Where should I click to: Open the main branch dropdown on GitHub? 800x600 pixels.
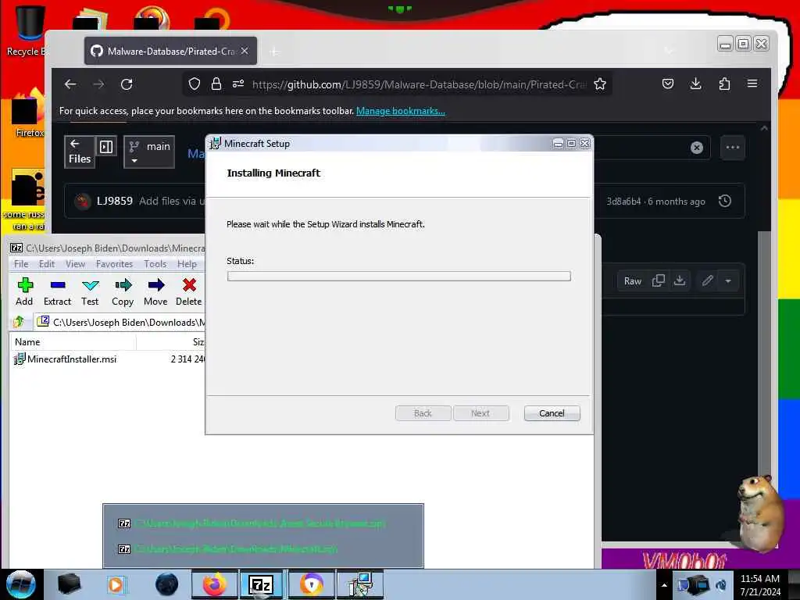pyautogui.click(x=149, y=152)
